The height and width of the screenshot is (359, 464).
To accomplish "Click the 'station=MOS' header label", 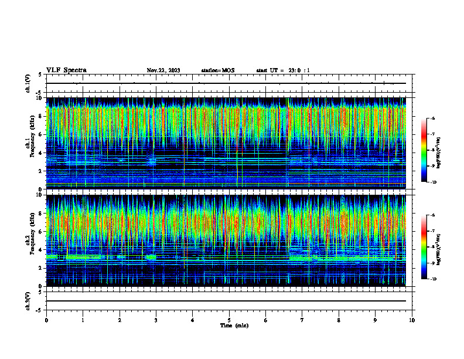I will pyautogui.click(x=218, y=70).
